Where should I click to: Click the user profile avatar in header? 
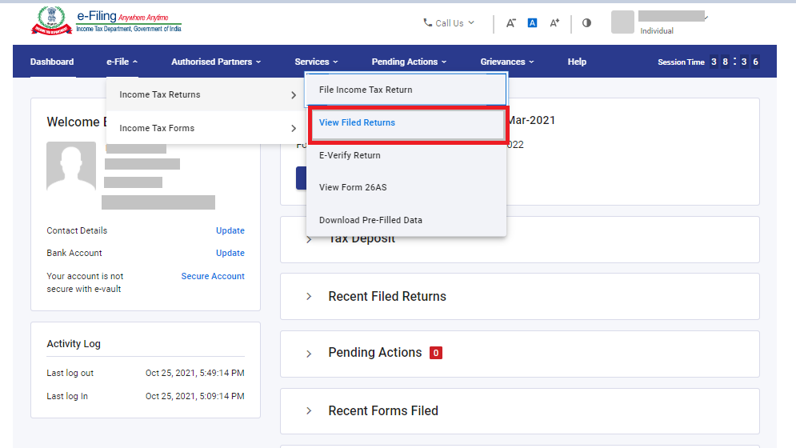pyautogui.click(x=622, y=22)
